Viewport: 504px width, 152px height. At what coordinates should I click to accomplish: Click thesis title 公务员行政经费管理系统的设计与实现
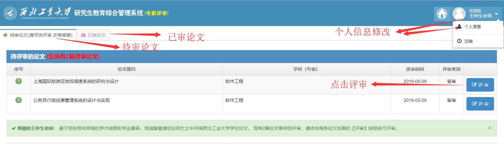point(72,100)
